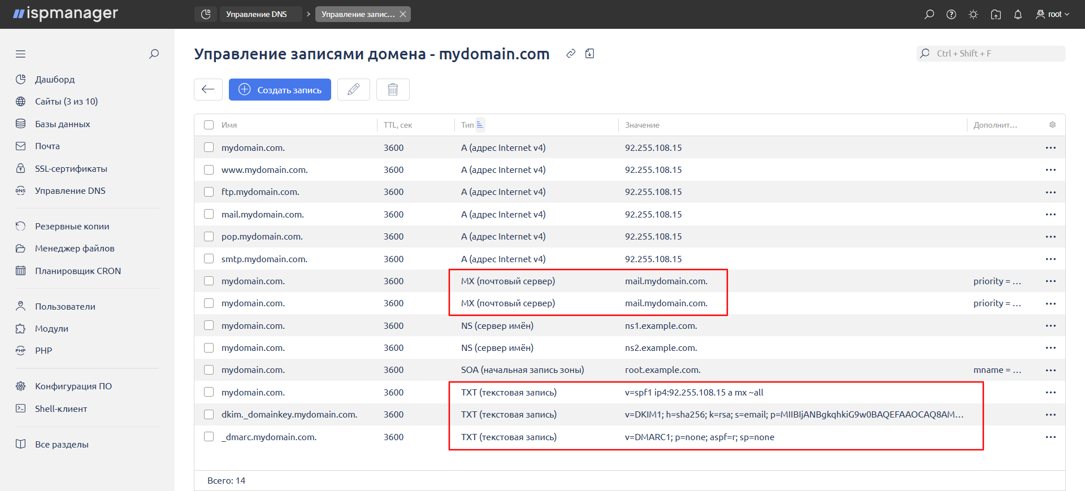
Task: Click the trash delete record icon
Action: [x=393, y=89]
